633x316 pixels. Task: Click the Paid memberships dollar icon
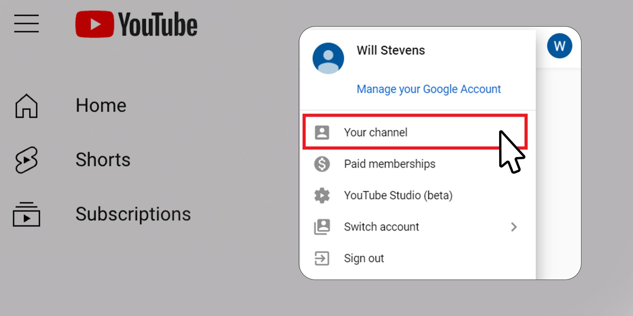(x=322, y=164)
